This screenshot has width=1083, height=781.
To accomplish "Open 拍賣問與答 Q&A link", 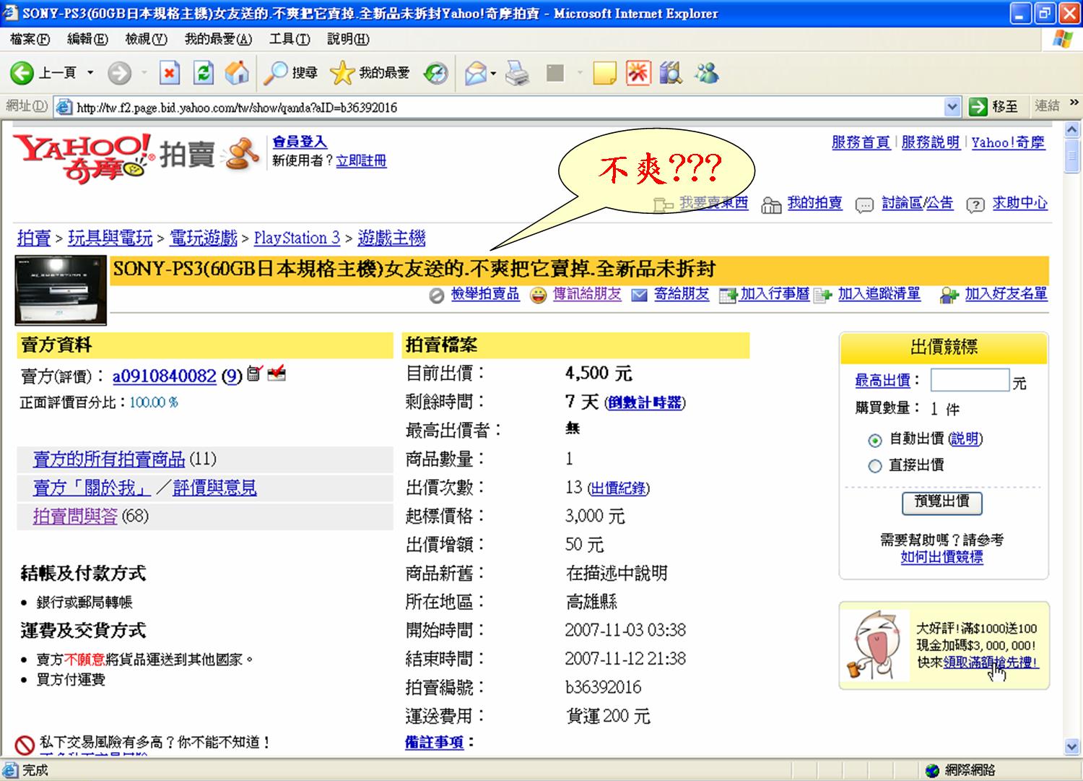I will 75,516.
